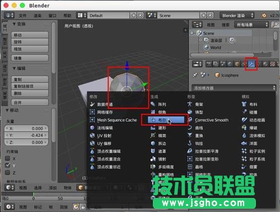Collapse the Scene node in outliner
Screen dimensions: 280x212
click(x=192, y=33)
